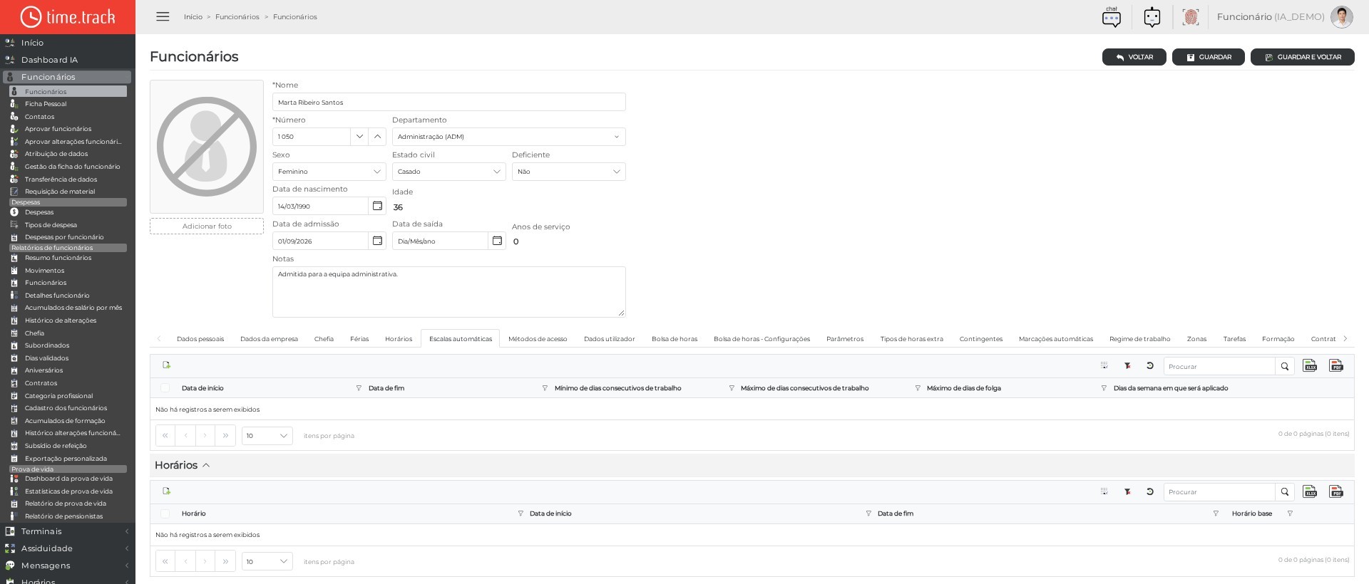1369x584 pixels.
Task: Click the Adicionar foto button
Action: [x=207, y=226]
